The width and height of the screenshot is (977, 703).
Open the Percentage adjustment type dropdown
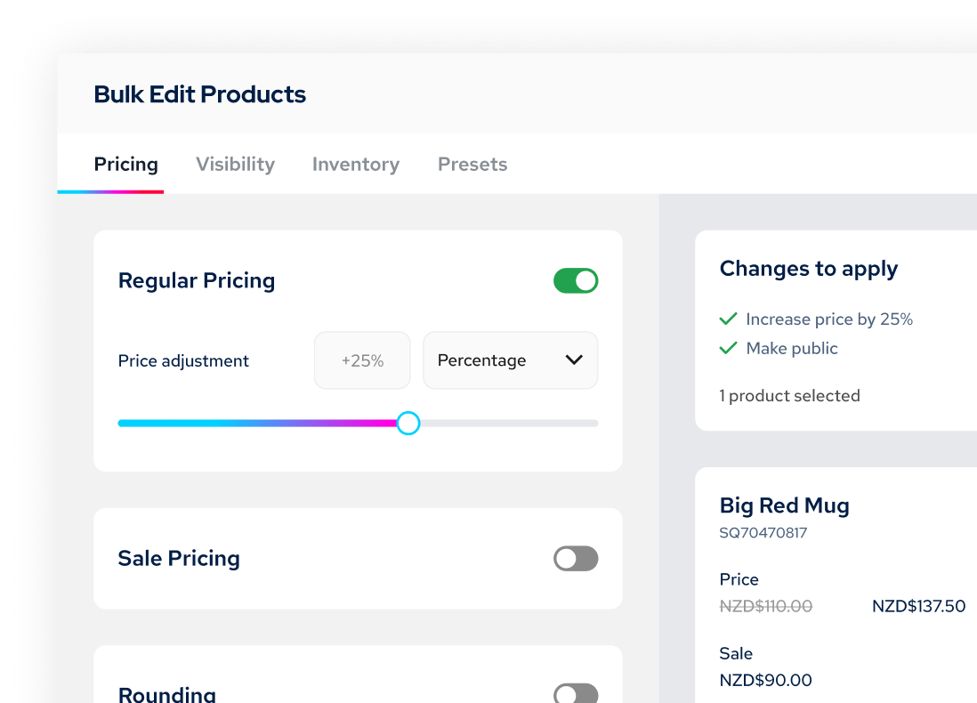tap(510, 360)
